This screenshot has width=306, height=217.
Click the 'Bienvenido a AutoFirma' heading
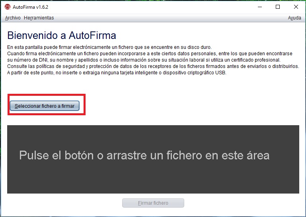click(x=62, y=35)
